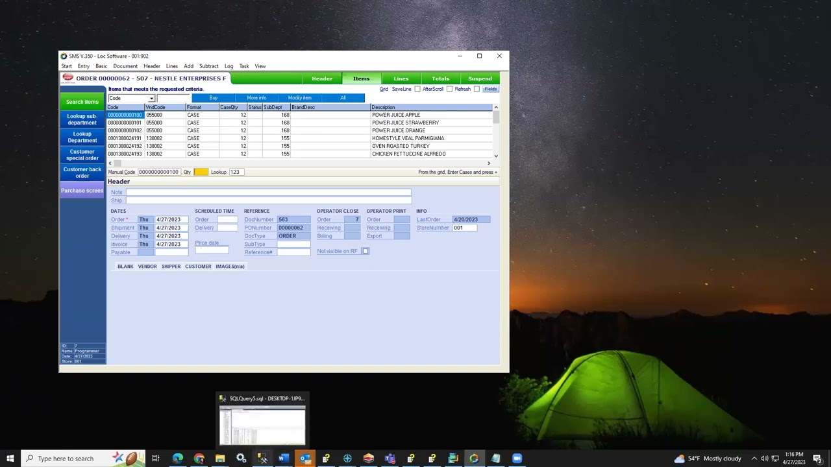831x467 pixels.
Task: Open Windows Start menu
Action: click(x=10, y=459)
